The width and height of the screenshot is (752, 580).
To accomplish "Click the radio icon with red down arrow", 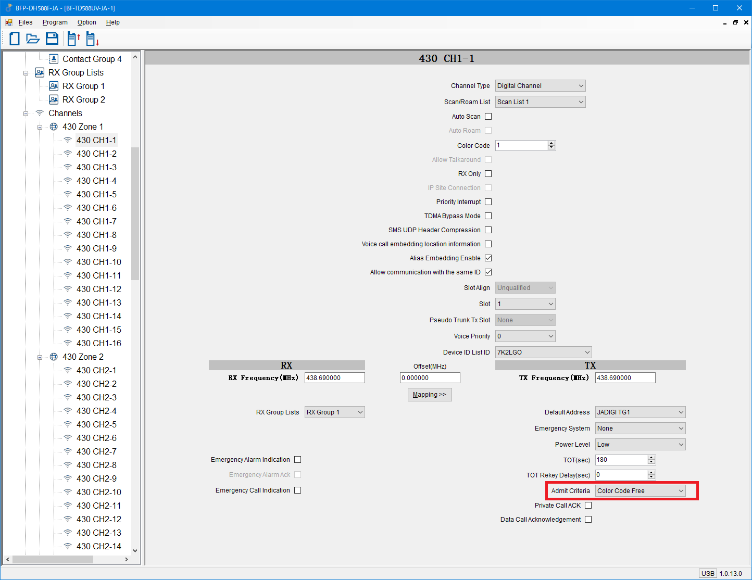I will [92, 39].
